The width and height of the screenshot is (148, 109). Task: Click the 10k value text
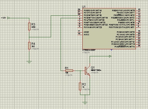(x=67, y=73)
